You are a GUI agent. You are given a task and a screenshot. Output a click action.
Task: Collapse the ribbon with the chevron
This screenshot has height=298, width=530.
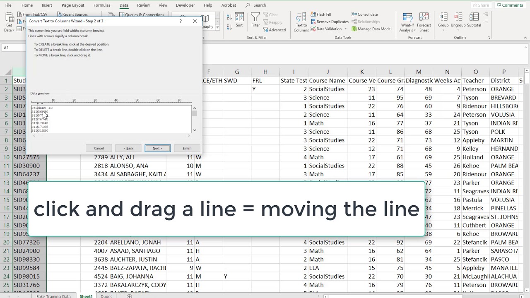point(525,38)
